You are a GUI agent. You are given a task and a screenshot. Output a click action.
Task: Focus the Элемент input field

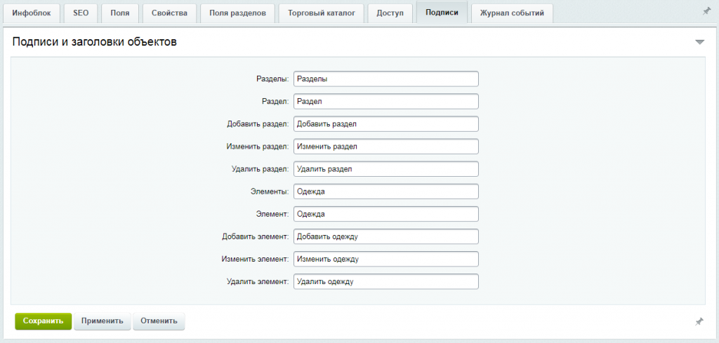386,214
